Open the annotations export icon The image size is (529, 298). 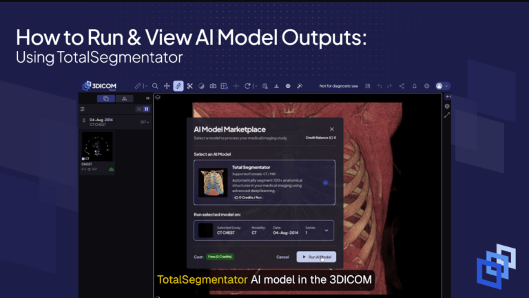(x=265, y=86)
